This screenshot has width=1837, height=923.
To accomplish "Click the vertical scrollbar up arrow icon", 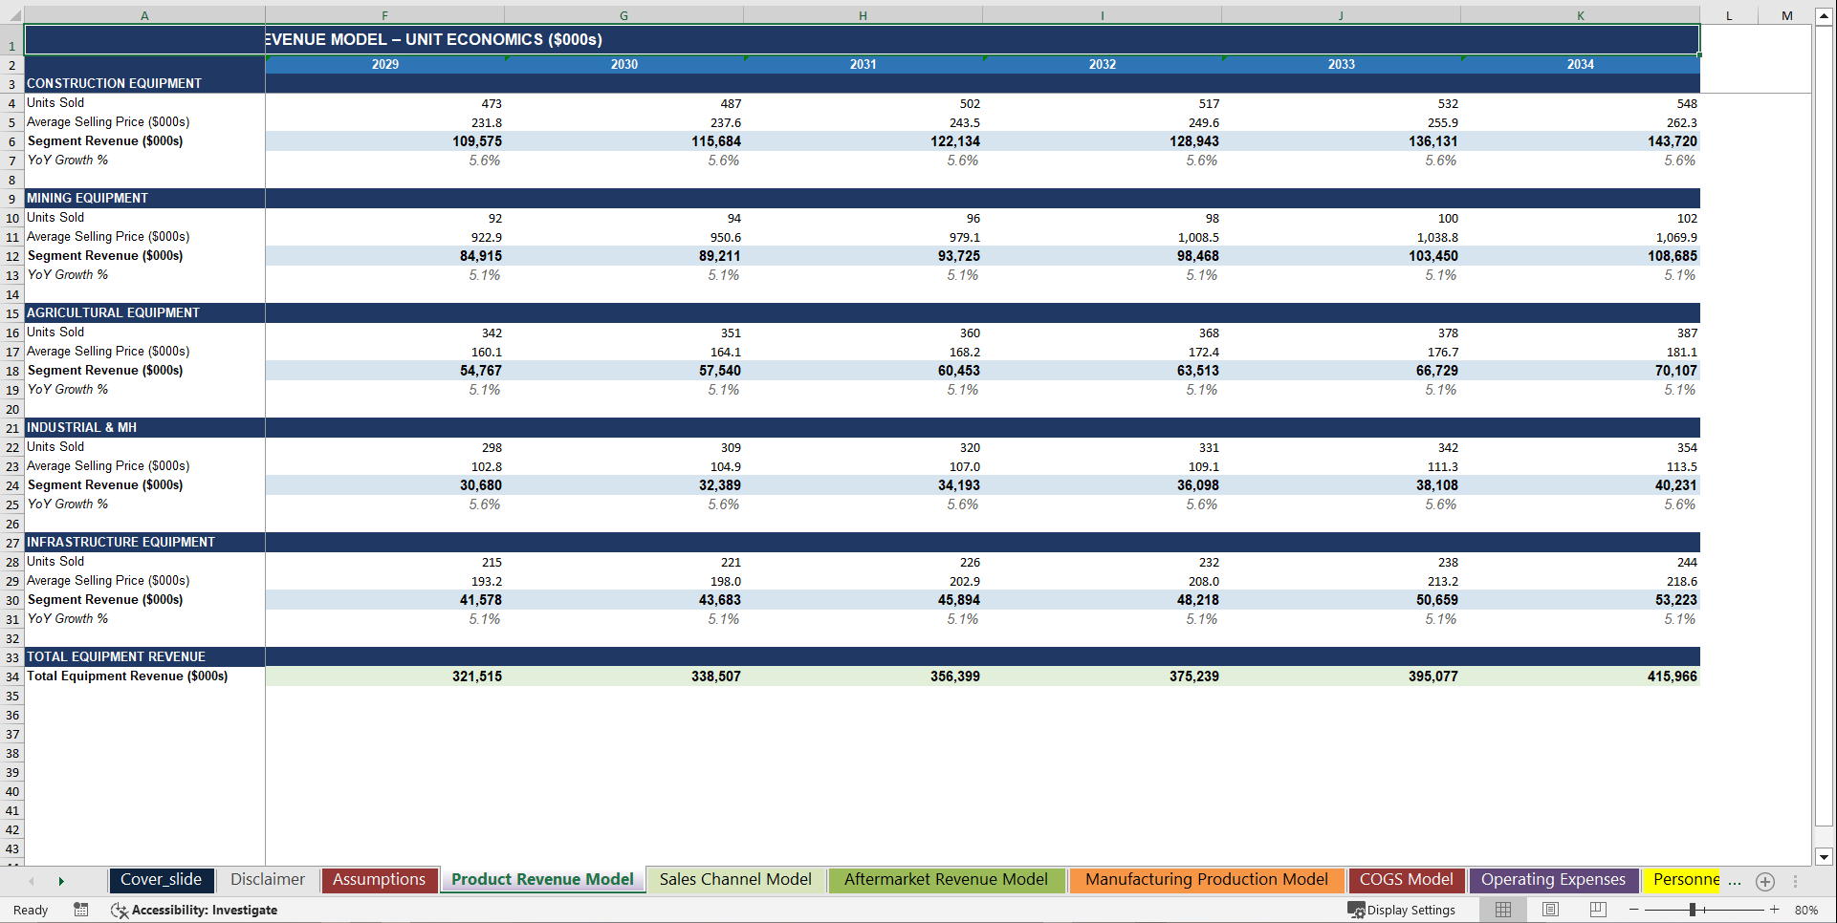I will pos(1825,14).
